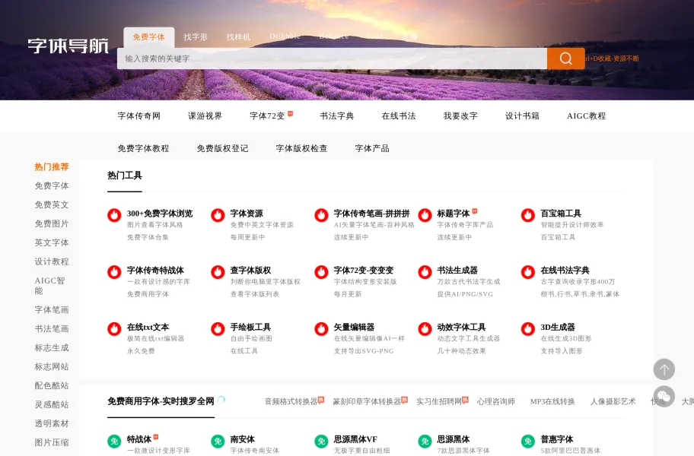
Task: Open the 免费版权登记 navigation link
Action: [223, 148]
